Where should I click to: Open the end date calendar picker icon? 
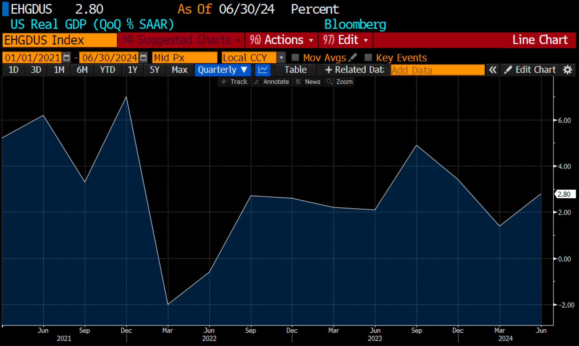click(143, 57)
